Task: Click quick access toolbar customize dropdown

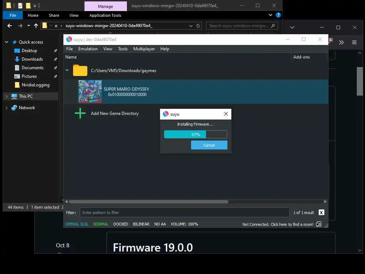Action: click(35, 6)
